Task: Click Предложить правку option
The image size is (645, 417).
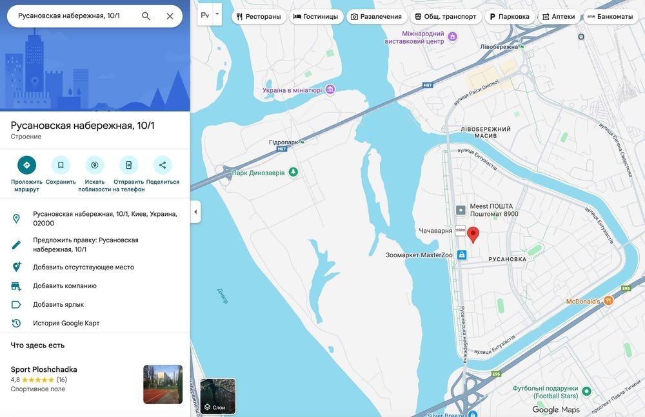Action: [x=85, y=244]
